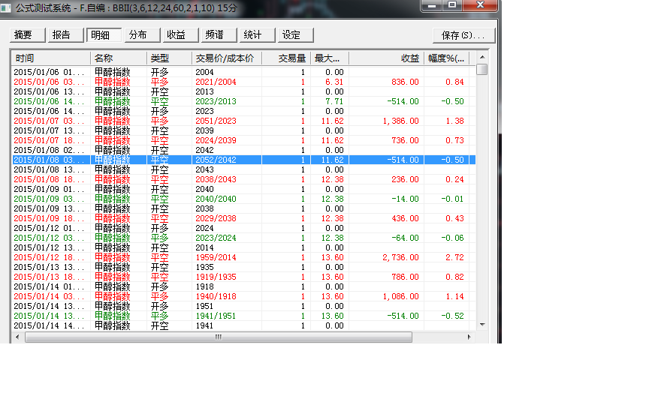Viewport: 649px width, 405px height.
Task: Open the 设定 settings tab
Action: 295,35
